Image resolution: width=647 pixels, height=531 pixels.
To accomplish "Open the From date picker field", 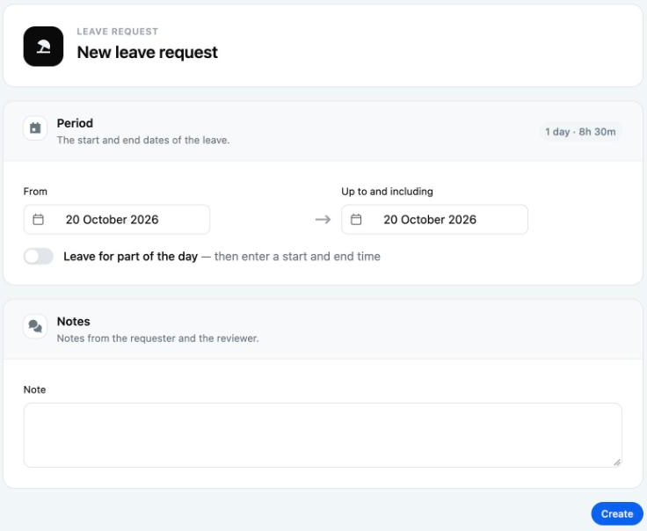I will pos(117,220).
